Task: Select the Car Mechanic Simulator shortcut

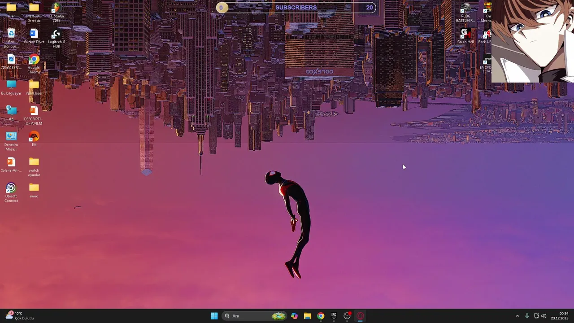Action: [487, 12]
